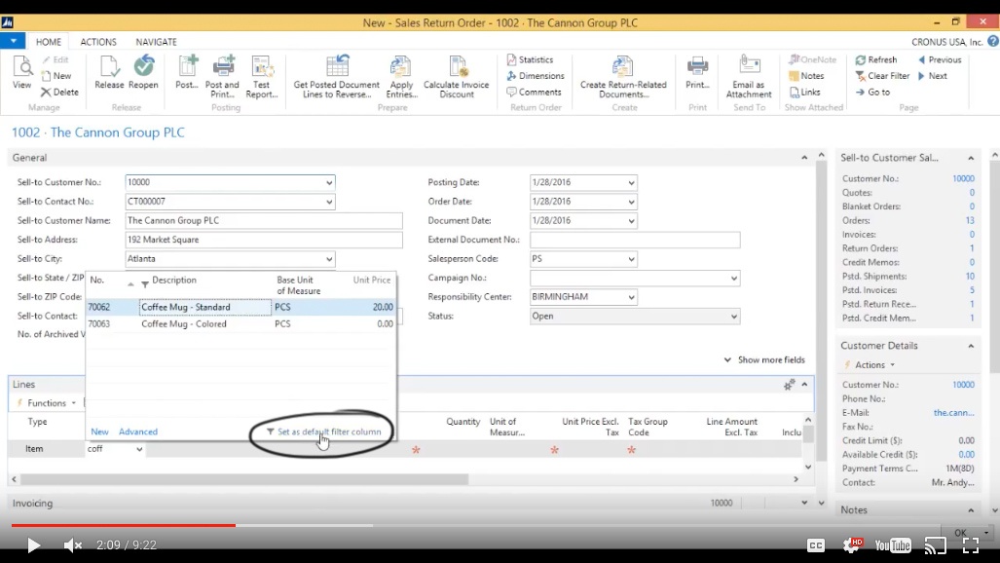Open Status dropdown

point(733,317)
